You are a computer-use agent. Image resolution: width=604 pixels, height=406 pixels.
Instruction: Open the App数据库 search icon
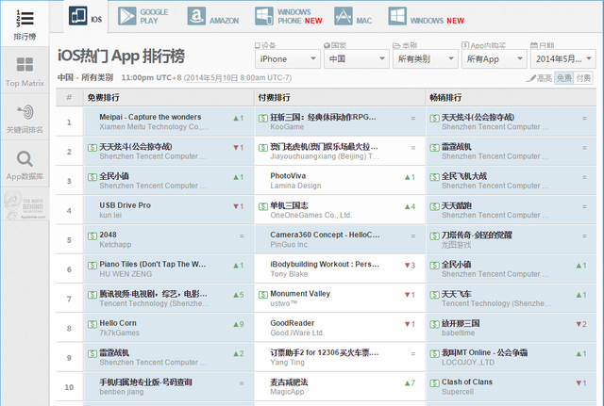25,165
